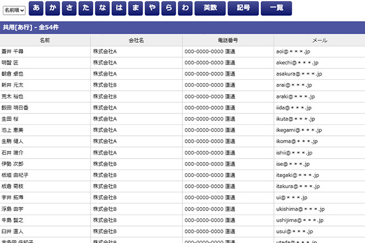This screenshot has width=365, height=243.
Task: Show 英数 alphanumeric contacts
Action: 210,8
